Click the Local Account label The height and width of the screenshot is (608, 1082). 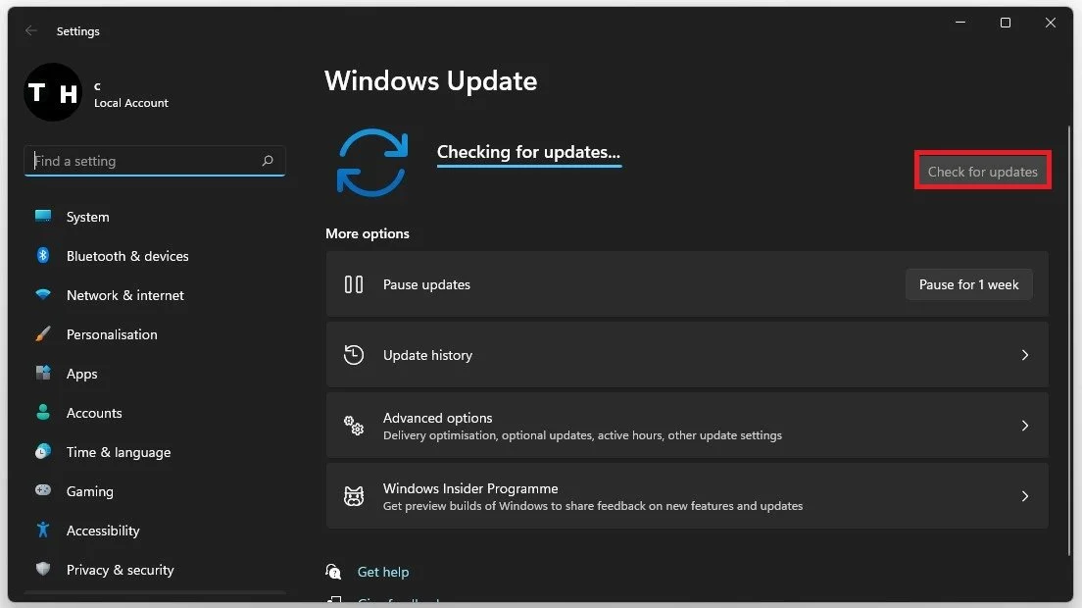131,103
